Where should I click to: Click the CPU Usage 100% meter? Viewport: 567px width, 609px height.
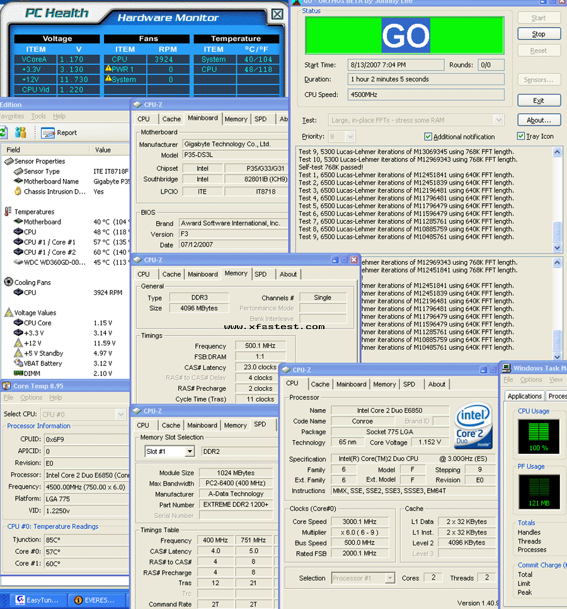click(x=539, y=436)
